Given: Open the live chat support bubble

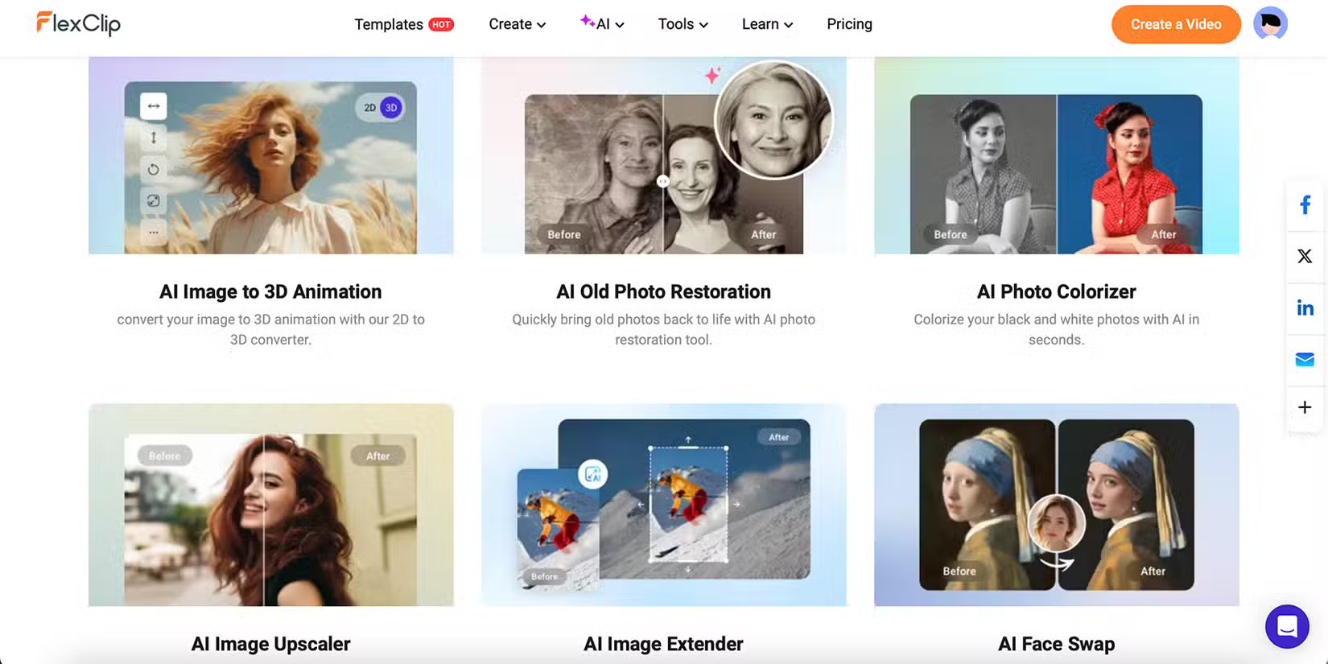Looking at the screenshot, I should coord(1286,625).
